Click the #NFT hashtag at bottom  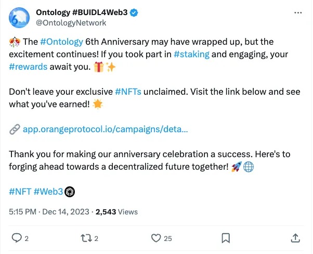(x=20, y=192)
